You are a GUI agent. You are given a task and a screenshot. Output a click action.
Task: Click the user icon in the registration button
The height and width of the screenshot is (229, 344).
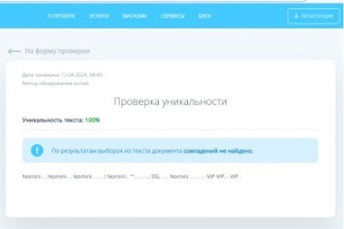296,16
